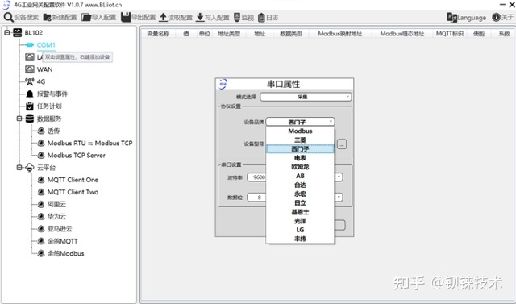Click the 报警与事件 bell icon
The image size is (516, 304).
pyautogui.click(x=30, y=94)
